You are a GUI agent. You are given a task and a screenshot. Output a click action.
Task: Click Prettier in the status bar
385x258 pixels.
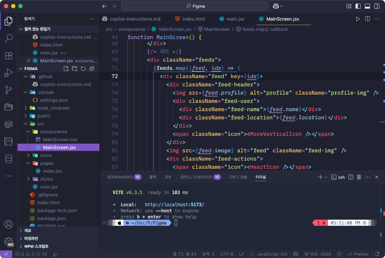(359, 254)
